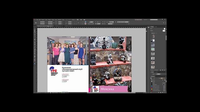Click the heading Компания «Международный клуб путешествий»
This screenshot has width=200, height=112.
[x=72, y=69]
